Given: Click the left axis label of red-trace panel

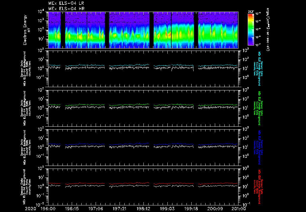Looking at the screenshot, I should coord(26,187).
